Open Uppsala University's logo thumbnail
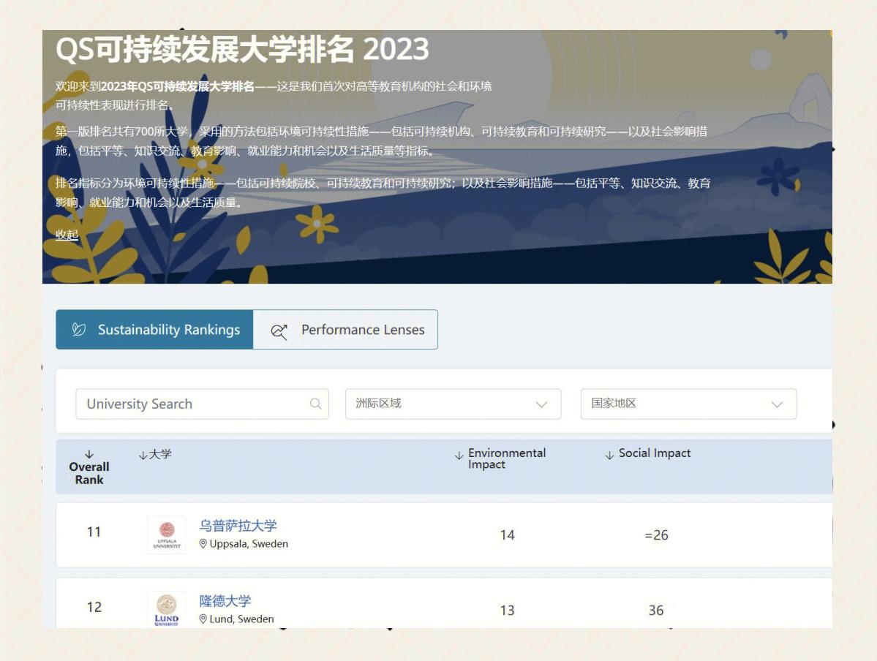Screen dimensions: 877x661 (x=168, y=534)
